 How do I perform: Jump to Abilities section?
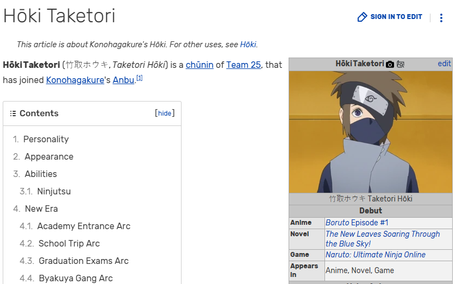pyautogui.click(x=41, y=174)
